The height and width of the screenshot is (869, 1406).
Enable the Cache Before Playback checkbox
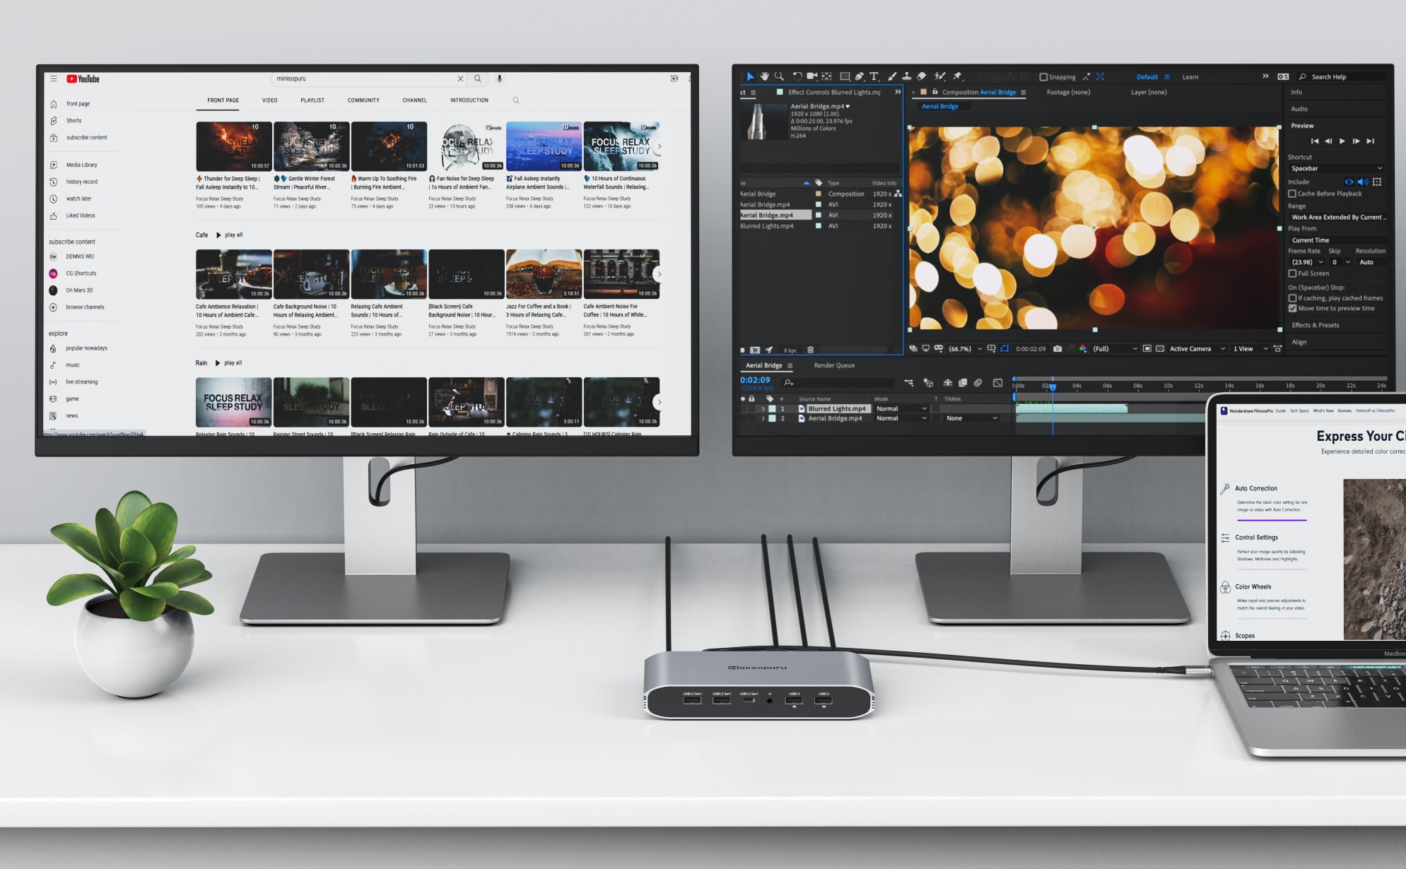1294,194
